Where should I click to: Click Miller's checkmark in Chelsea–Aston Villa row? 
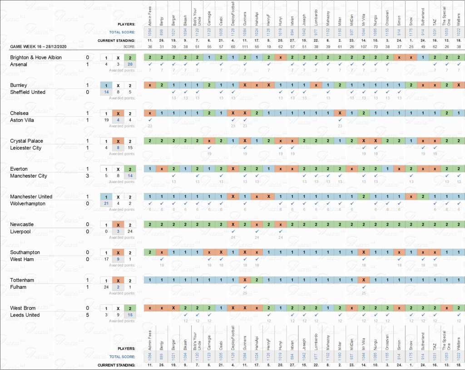click(340, 119)
